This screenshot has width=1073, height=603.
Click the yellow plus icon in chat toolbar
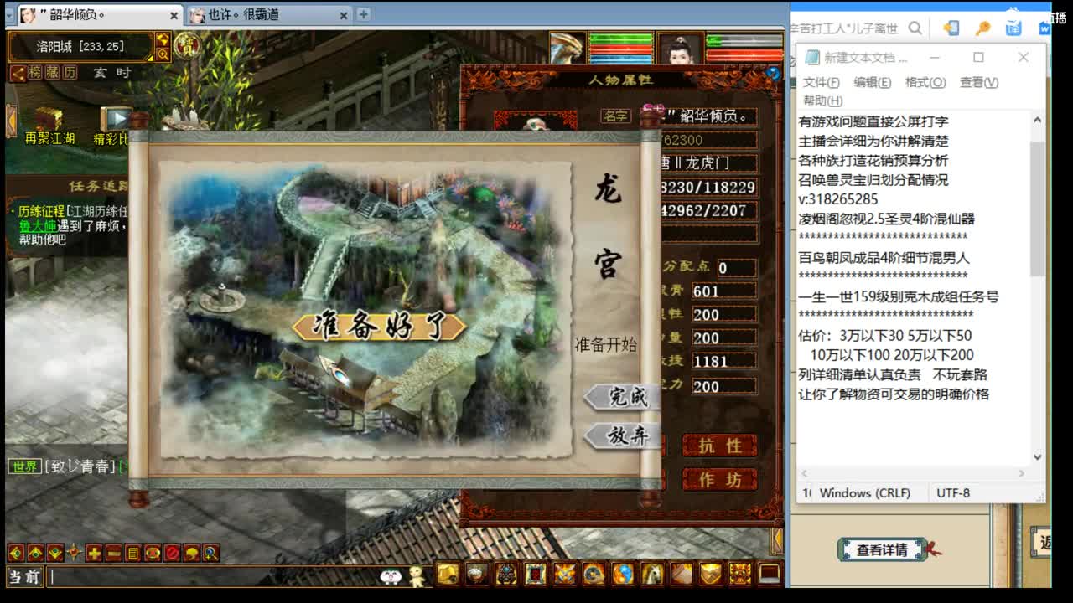pyautogui.click(x=94, y=553)
